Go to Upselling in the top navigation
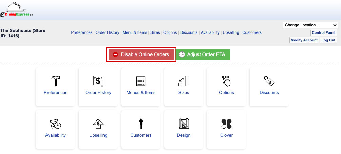 pyautogui.click(x=231, y=32)
